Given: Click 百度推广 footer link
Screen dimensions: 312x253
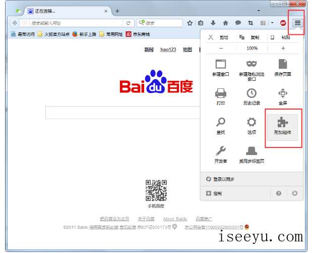Looking at the screenshot, I should pyautogui.click(x=204, y=219).
